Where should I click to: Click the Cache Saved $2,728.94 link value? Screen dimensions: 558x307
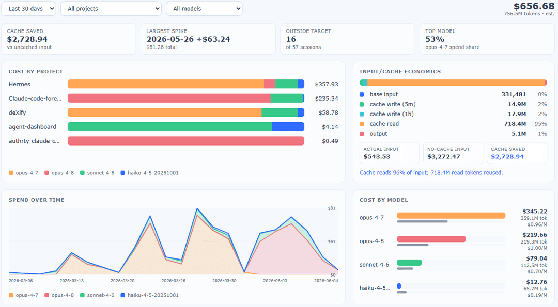click(x=507, y=157)
